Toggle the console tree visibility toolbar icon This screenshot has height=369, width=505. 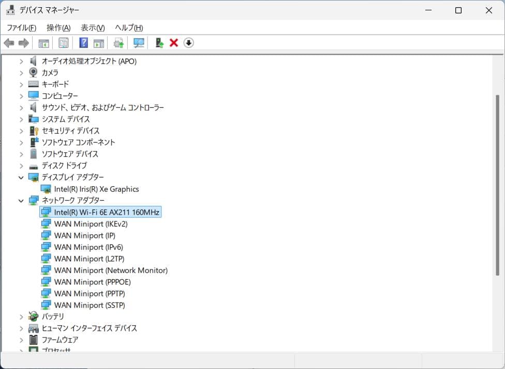(44, 42)
